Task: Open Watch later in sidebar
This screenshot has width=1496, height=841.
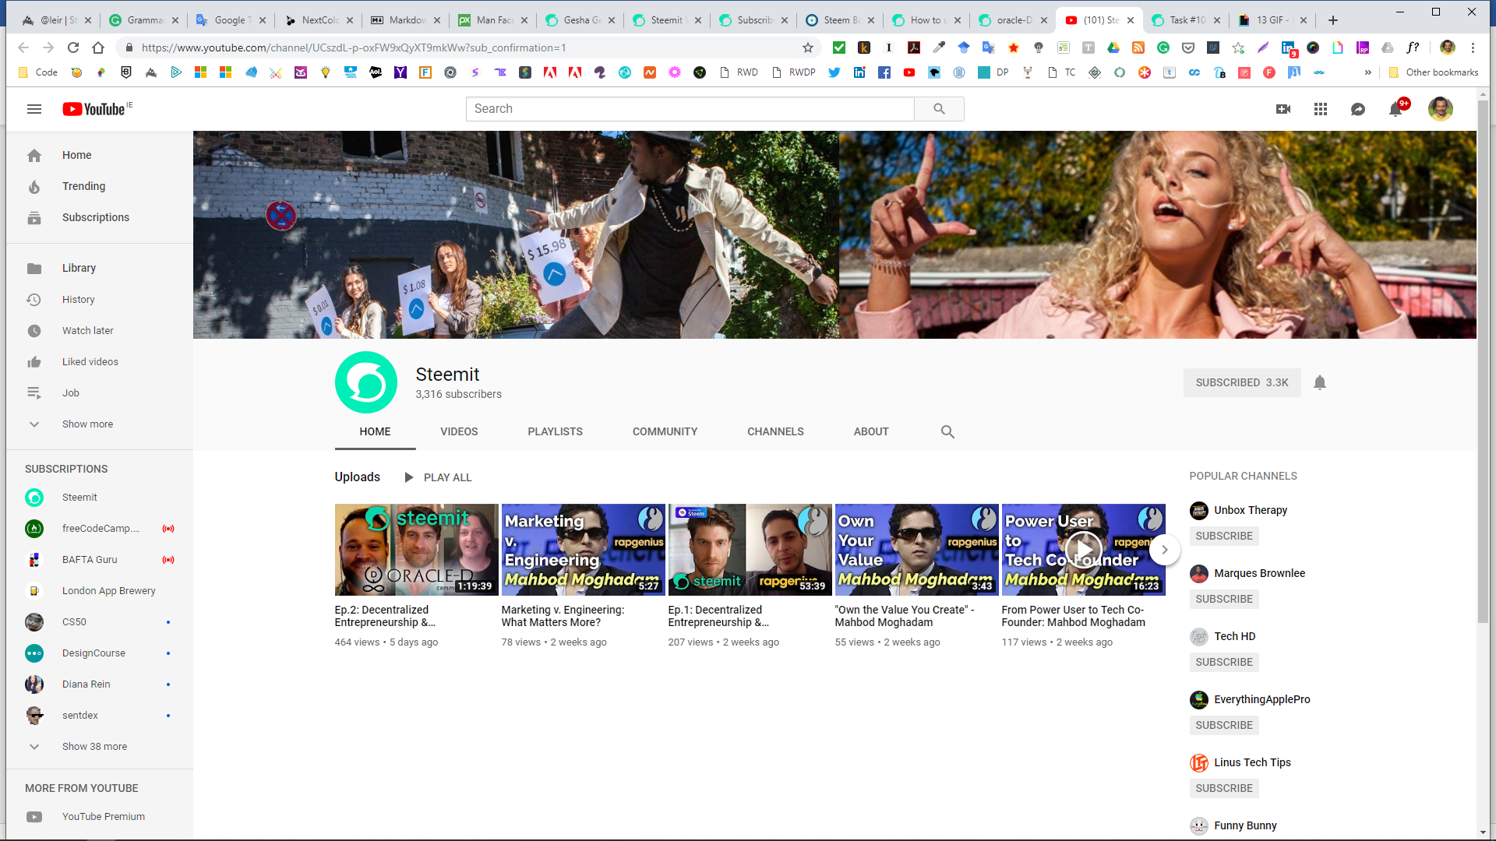Action: pyautogui.click(x=100, y=331)
